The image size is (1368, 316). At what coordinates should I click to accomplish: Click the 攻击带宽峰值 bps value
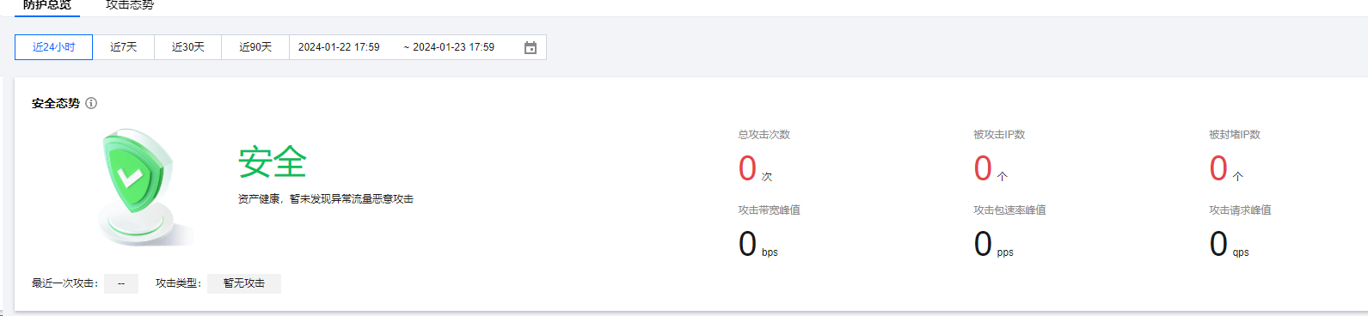758,244
